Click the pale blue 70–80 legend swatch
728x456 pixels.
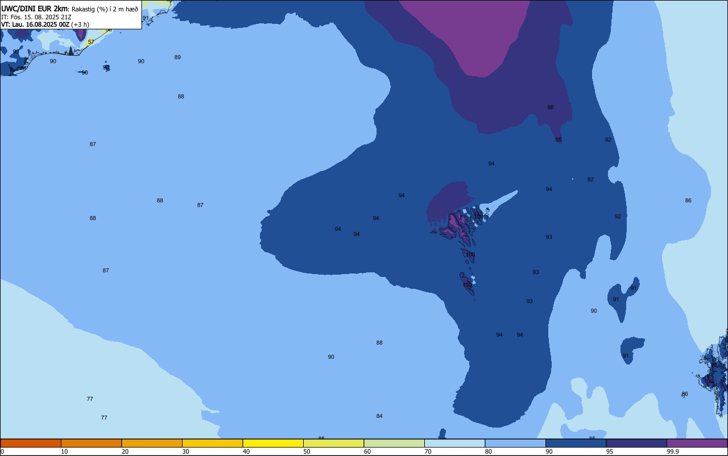[454, 443]
